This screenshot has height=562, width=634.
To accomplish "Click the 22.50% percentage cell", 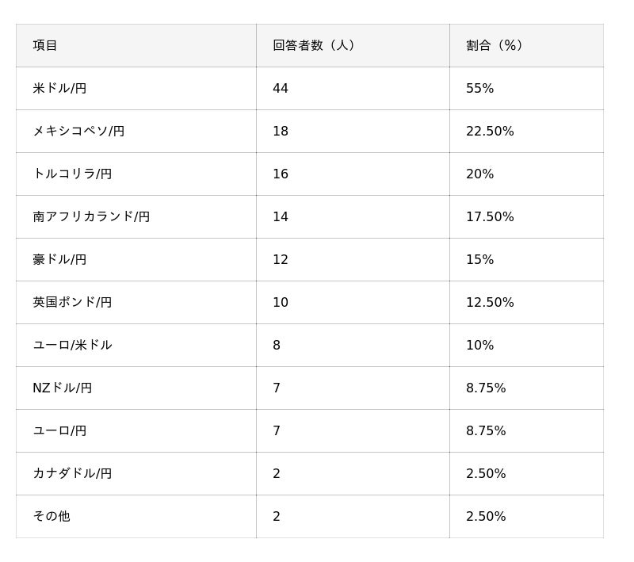I will pos(490,131).
